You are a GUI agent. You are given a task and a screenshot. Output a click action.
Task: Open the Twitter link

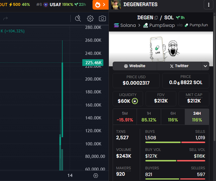click(179, 66)
